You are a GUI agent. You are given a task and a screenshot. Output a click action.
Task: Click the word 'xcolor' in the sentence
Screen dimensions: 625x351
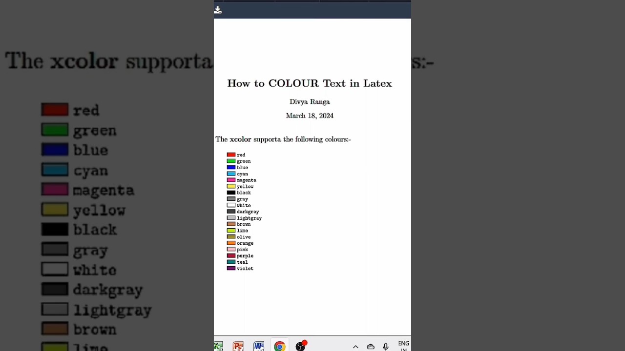coord(240,139)
